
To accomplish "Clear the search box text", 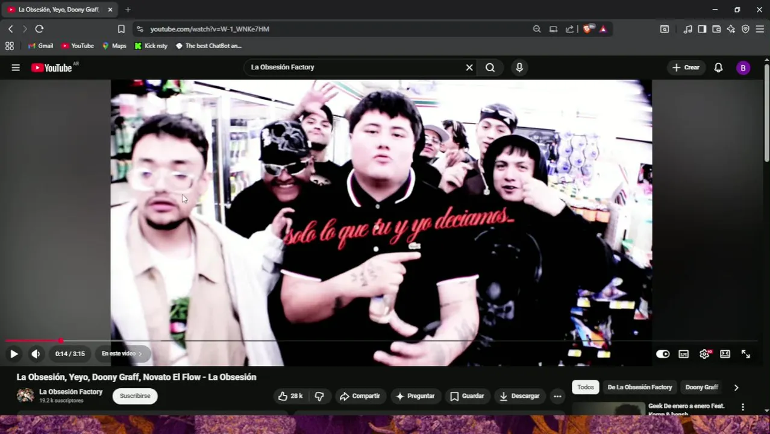I will 469,68.
